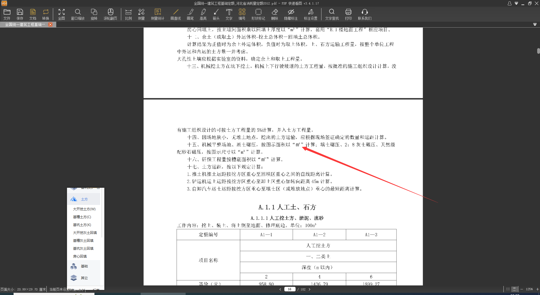Select 大开挖土方(W) in the panel

point(84,209)
